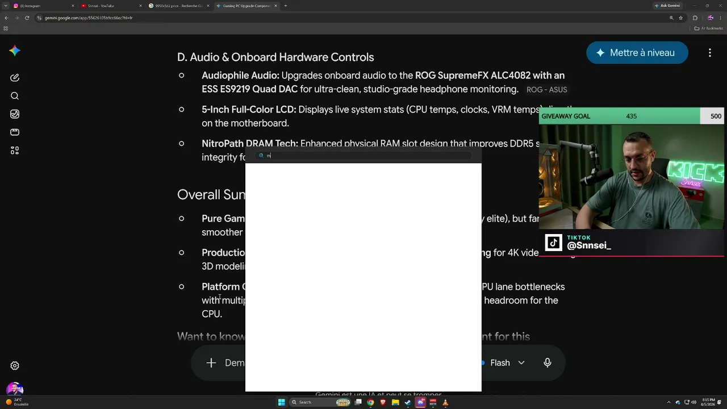Close the Snnsei - YouTube tab
727x409 pixels.
pyautogui.click(x=141, y=6)
